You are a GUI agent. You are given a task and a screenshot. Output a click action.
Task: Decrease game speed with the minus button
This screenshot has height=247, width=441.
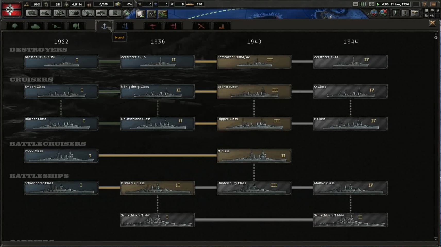tap(355, 4)
